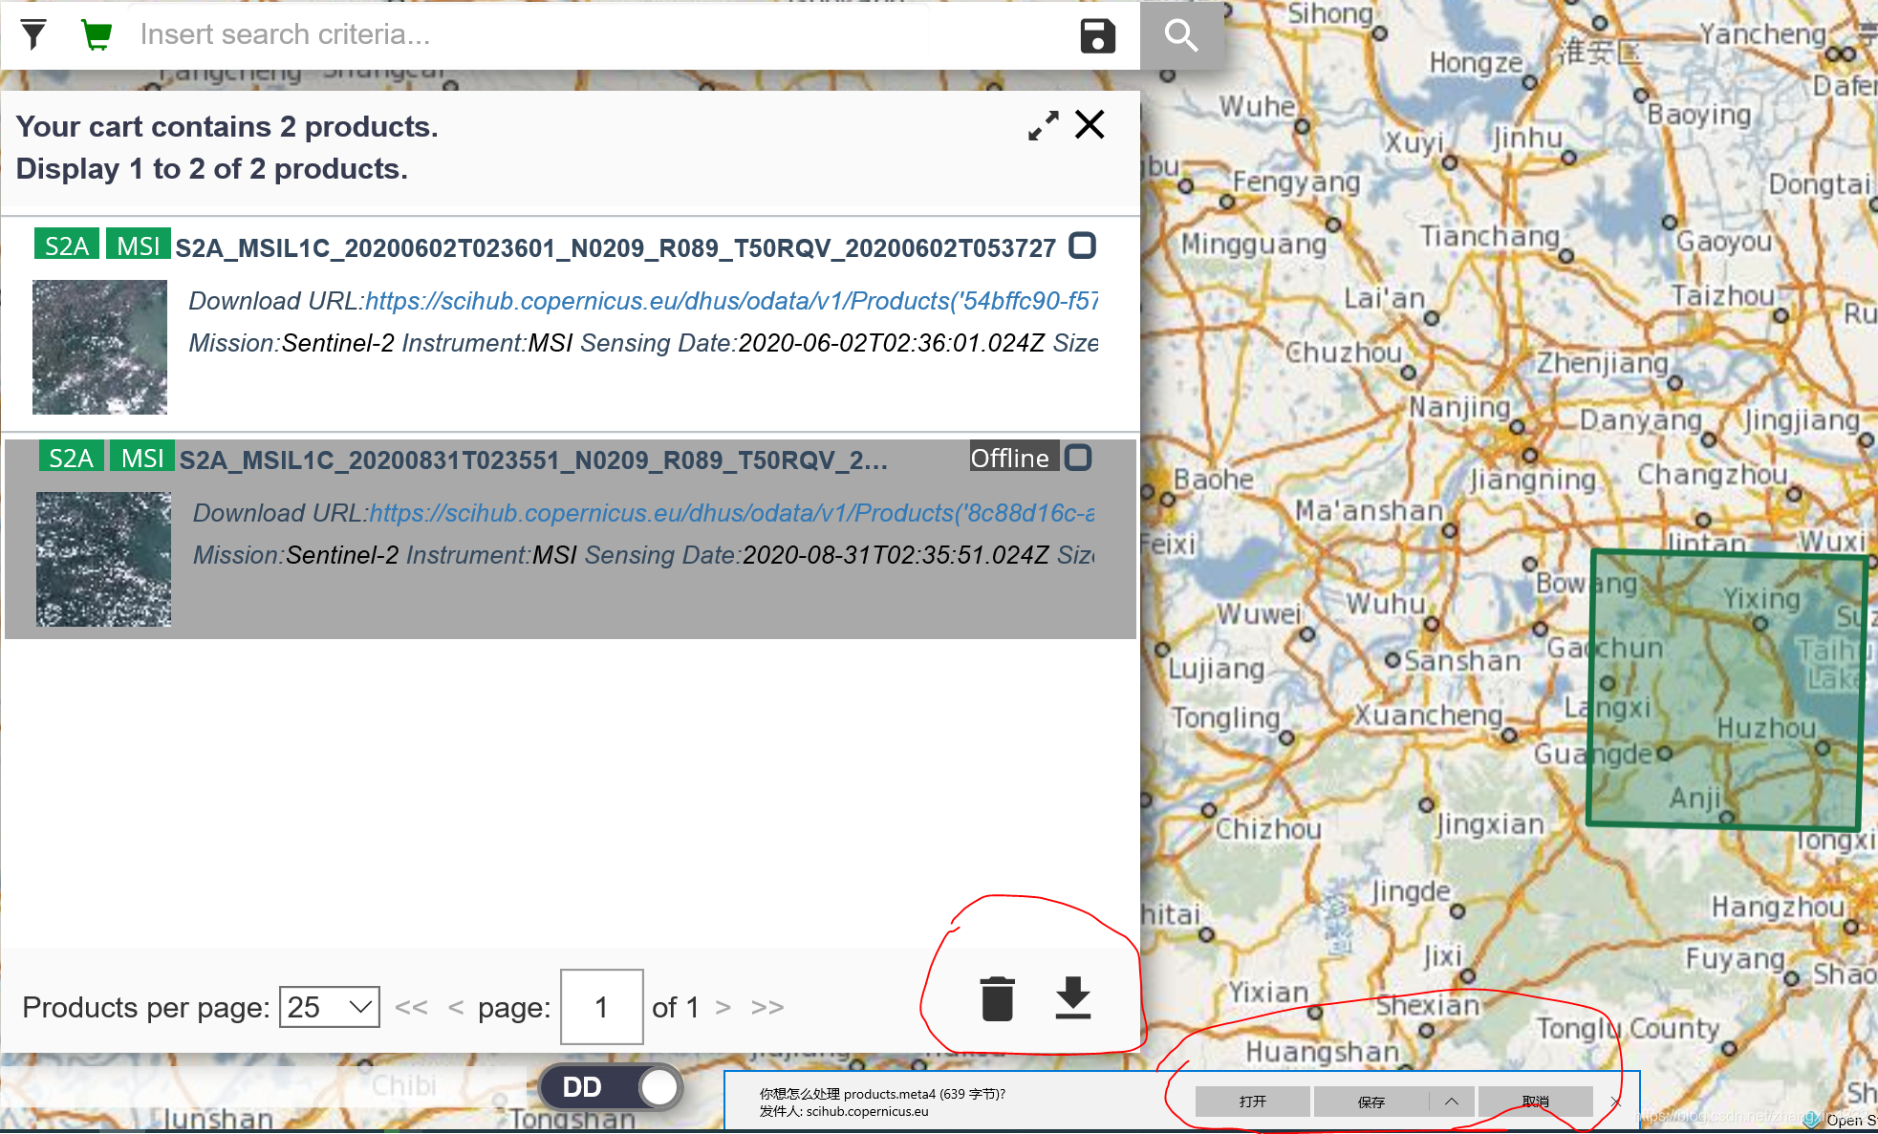The width and height of the screenshot is (1878, 1134).
Task: Click thumbnail of the 20200831 product
Action: (103, 559)
